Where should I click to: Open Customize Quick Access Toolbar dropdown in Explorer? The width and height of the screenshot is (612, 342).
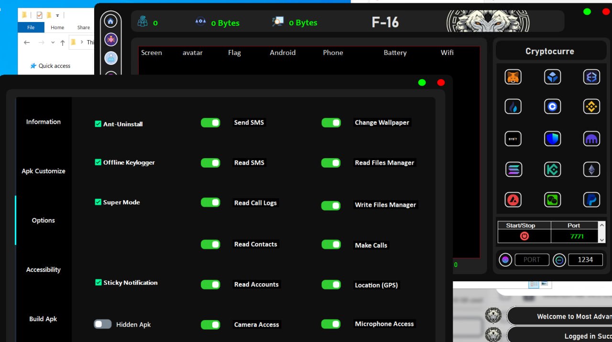(x=58, y=15)
